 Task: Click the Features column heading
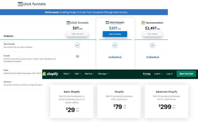click(9, 36)
